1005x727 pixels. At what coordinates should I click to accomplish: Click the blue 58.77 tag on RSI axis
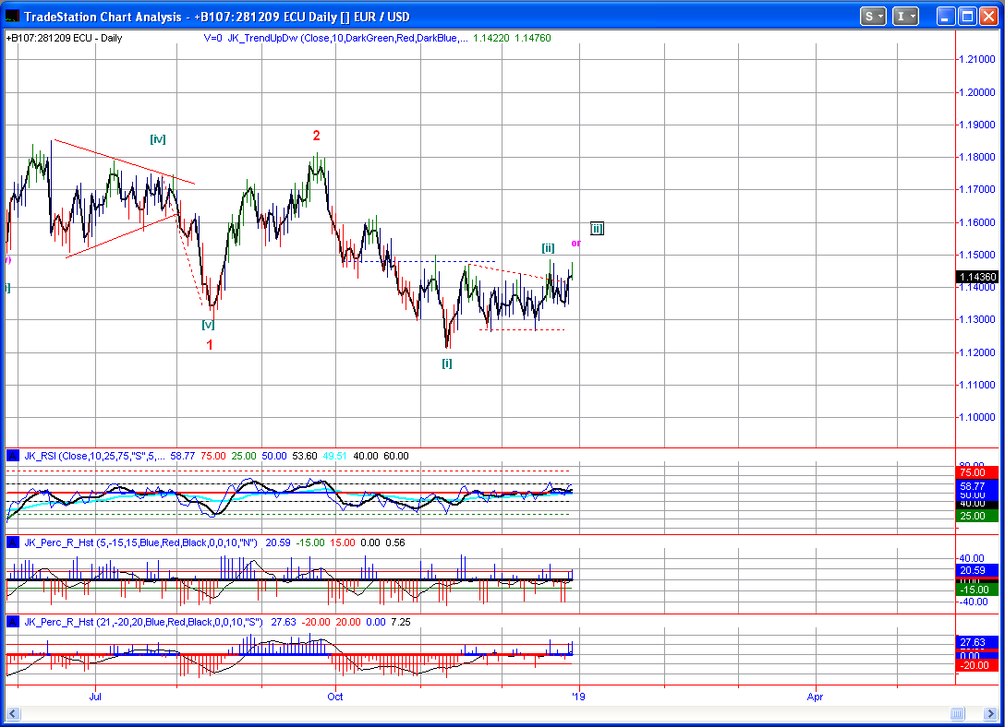(976, 486)
